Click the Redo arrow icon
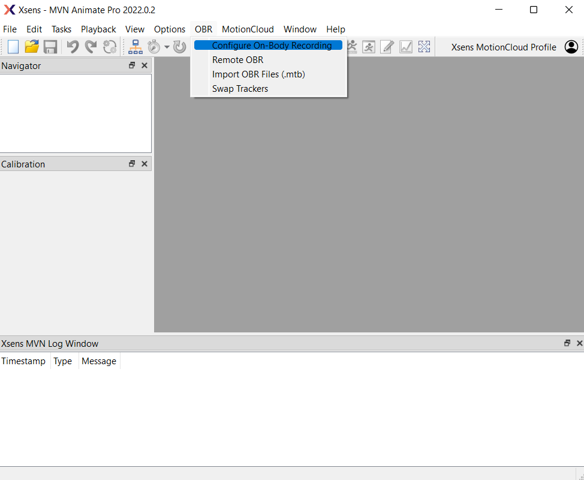The width and height of the screenshot is (584, 480). (91, 47)
